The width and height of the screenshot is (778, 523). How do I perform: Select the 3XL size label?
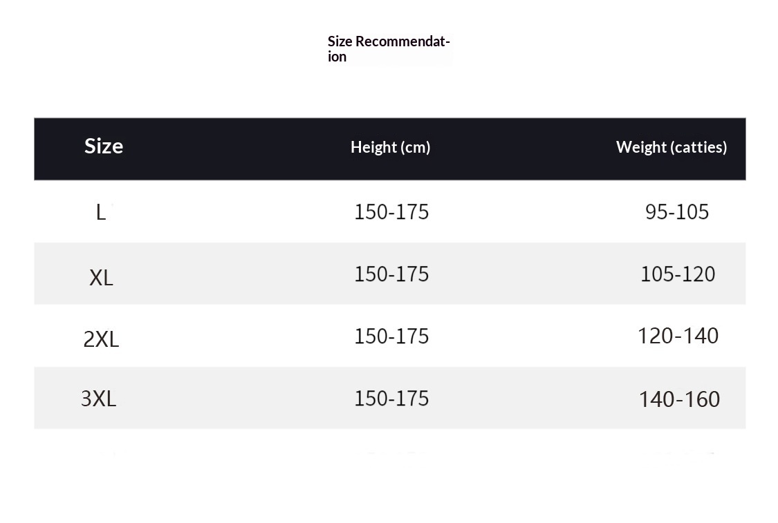pyautogui.click(x=99, y=399)
